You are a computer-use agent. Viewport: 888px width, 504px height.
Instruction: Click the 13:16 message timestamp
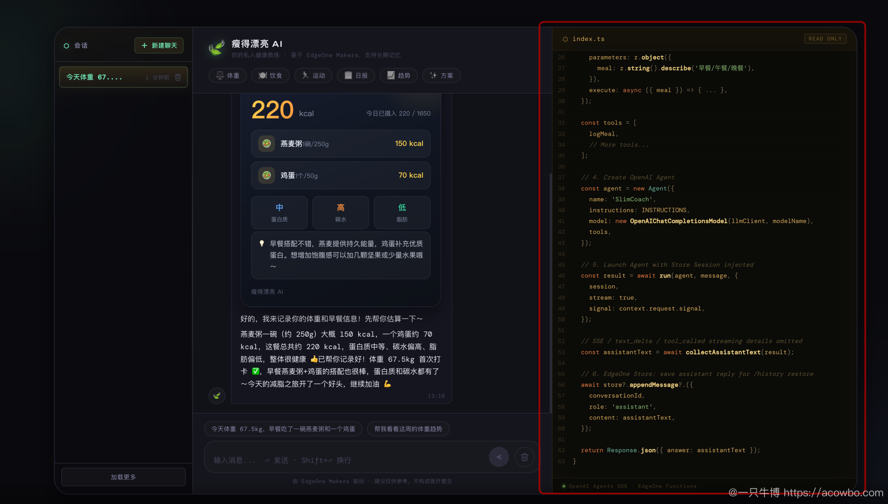click(x=436, y=396)
